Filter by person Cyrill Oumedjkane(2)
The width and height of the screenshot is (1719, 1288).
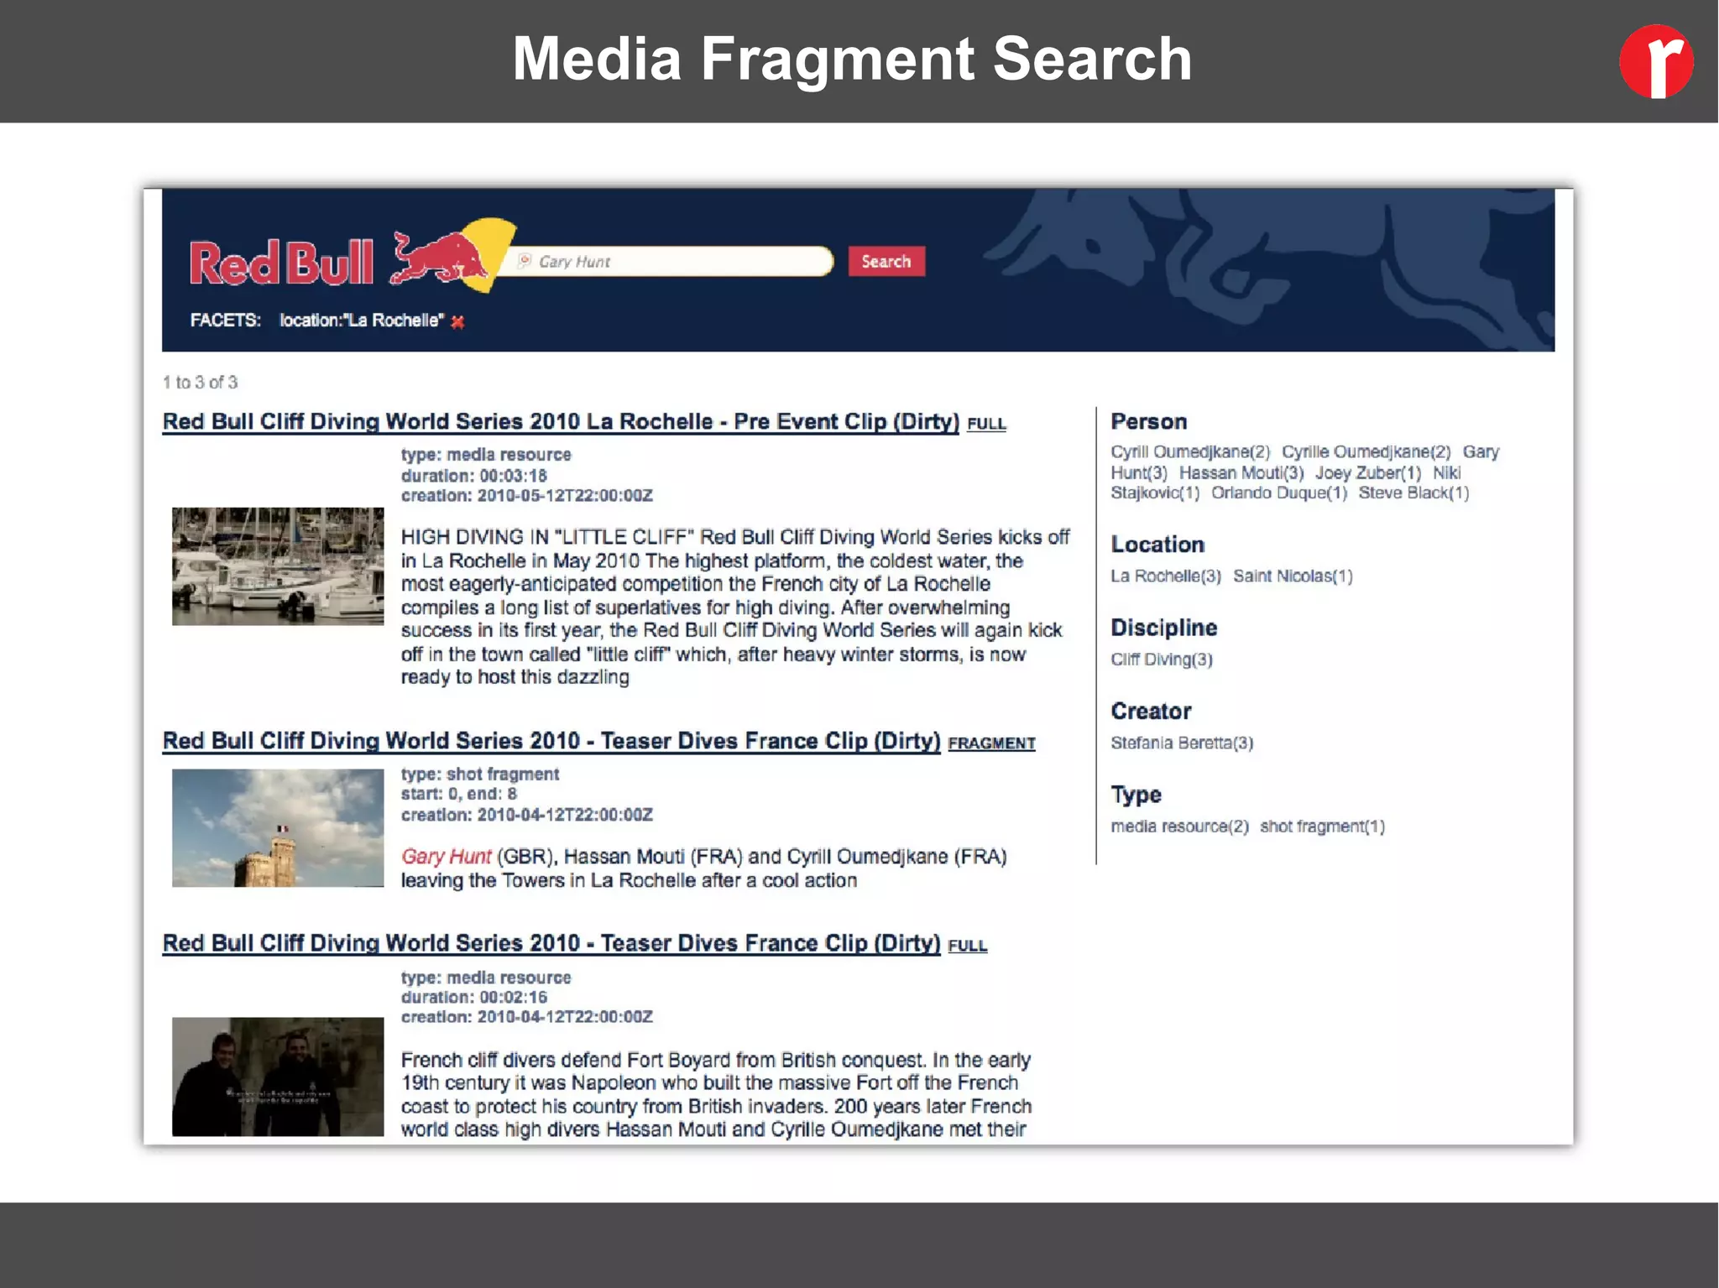(x=1190, y=452)
